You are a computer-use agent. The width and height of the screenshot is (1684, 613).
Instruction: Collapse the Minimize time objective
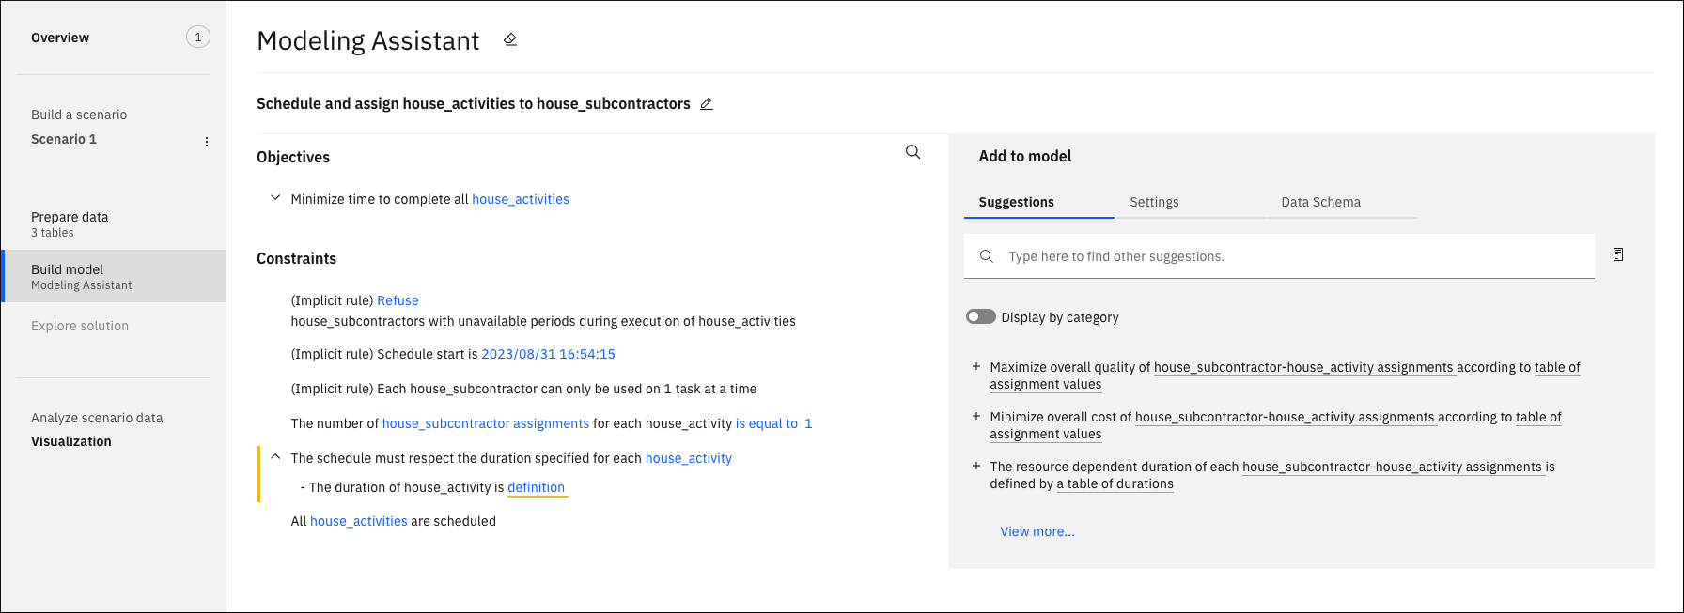[275, 198]
